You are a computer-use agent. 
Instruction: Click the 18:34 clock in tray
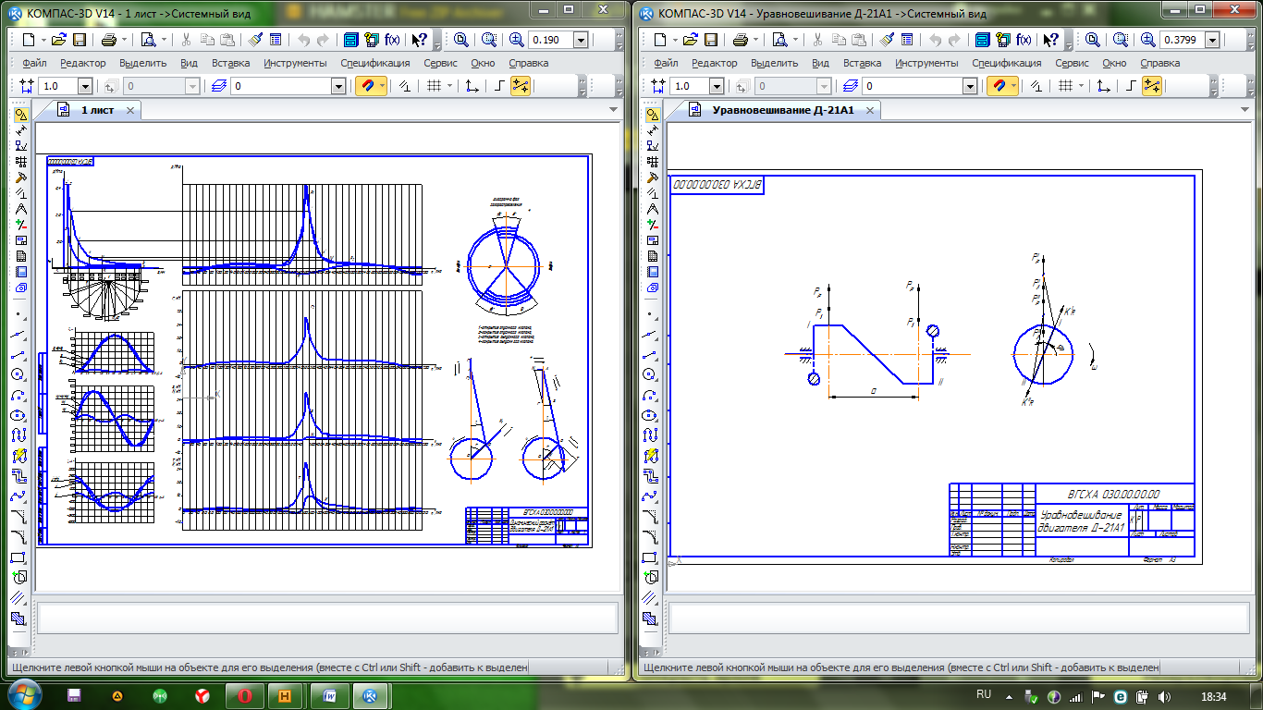[x=1213, y=695]
